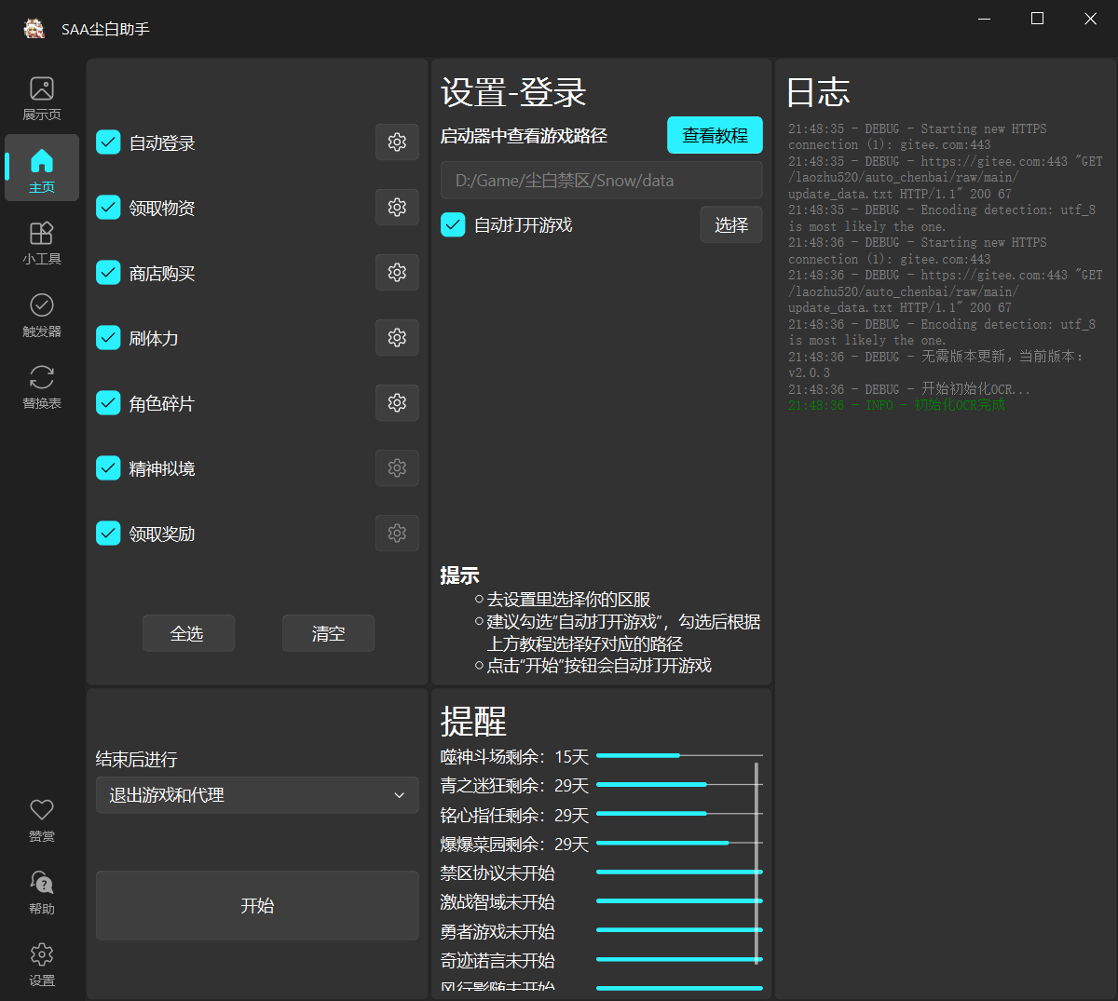1118x1001 pixels.
Task: Click the 全选 select-all button
Action: point(188,633)
